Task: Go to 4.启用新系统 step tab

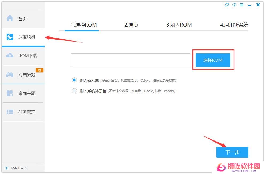Action: [x=234, y=25]
